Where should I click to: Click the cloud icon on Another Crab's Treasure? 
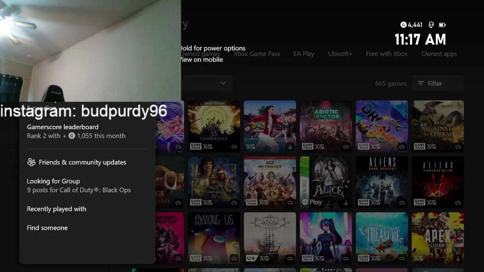pos(402,258)
